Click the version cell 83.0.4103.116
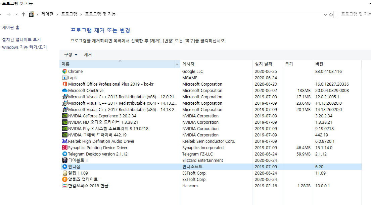Screen dimensions: 371x205 point(328,71)
